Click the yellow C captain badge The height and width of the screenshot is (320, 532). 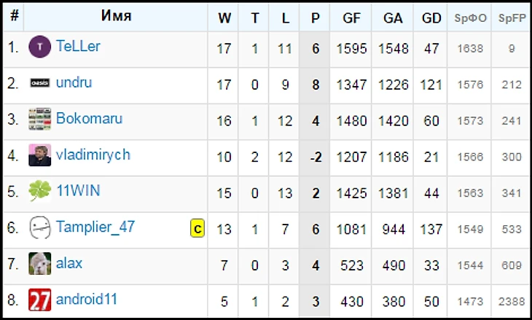197,229
